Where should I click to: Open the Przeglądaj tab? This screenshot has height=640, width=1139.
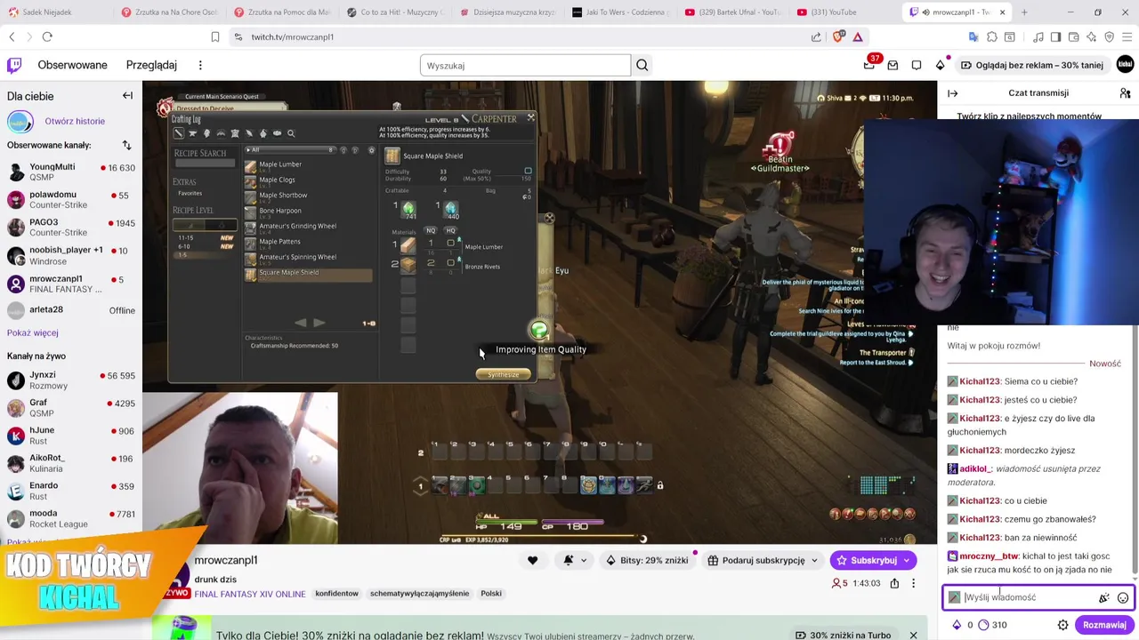tap(151, 65)
